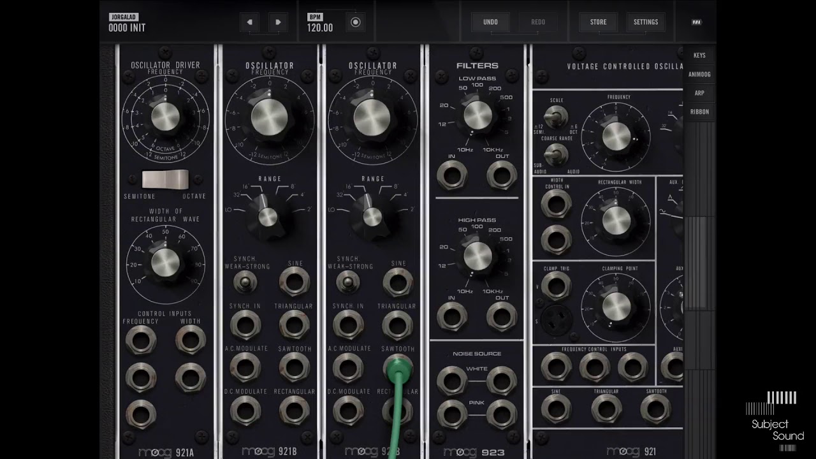
Task: Adjust the Clamping Point knob
Action: (x=616, y=305)
